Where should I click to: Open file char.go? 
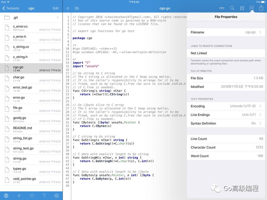(31, 79)
